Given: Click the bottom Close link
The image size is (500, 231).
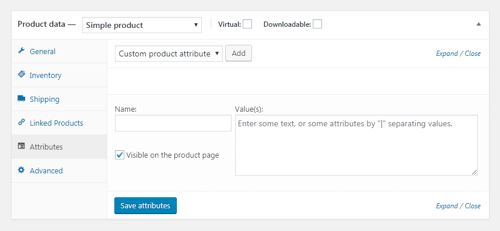Looking at the screenshot, I should (473, 206).
